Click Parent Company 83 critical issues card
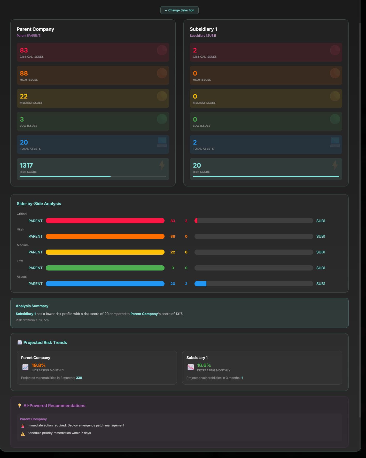Viewport: 366px width, 458px height. (x=93, y=52)
